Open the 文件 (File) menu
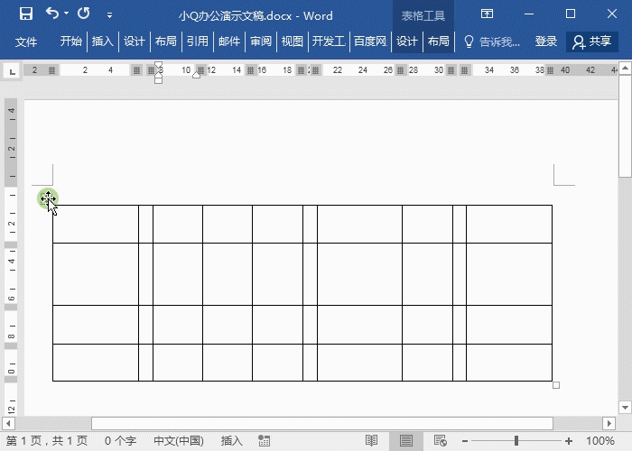 (x=26, y=41)
